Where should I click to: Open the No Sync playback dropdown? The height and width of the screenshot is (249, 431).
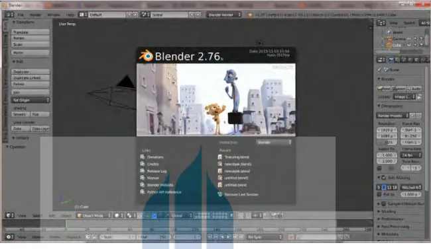click(265, 237)
